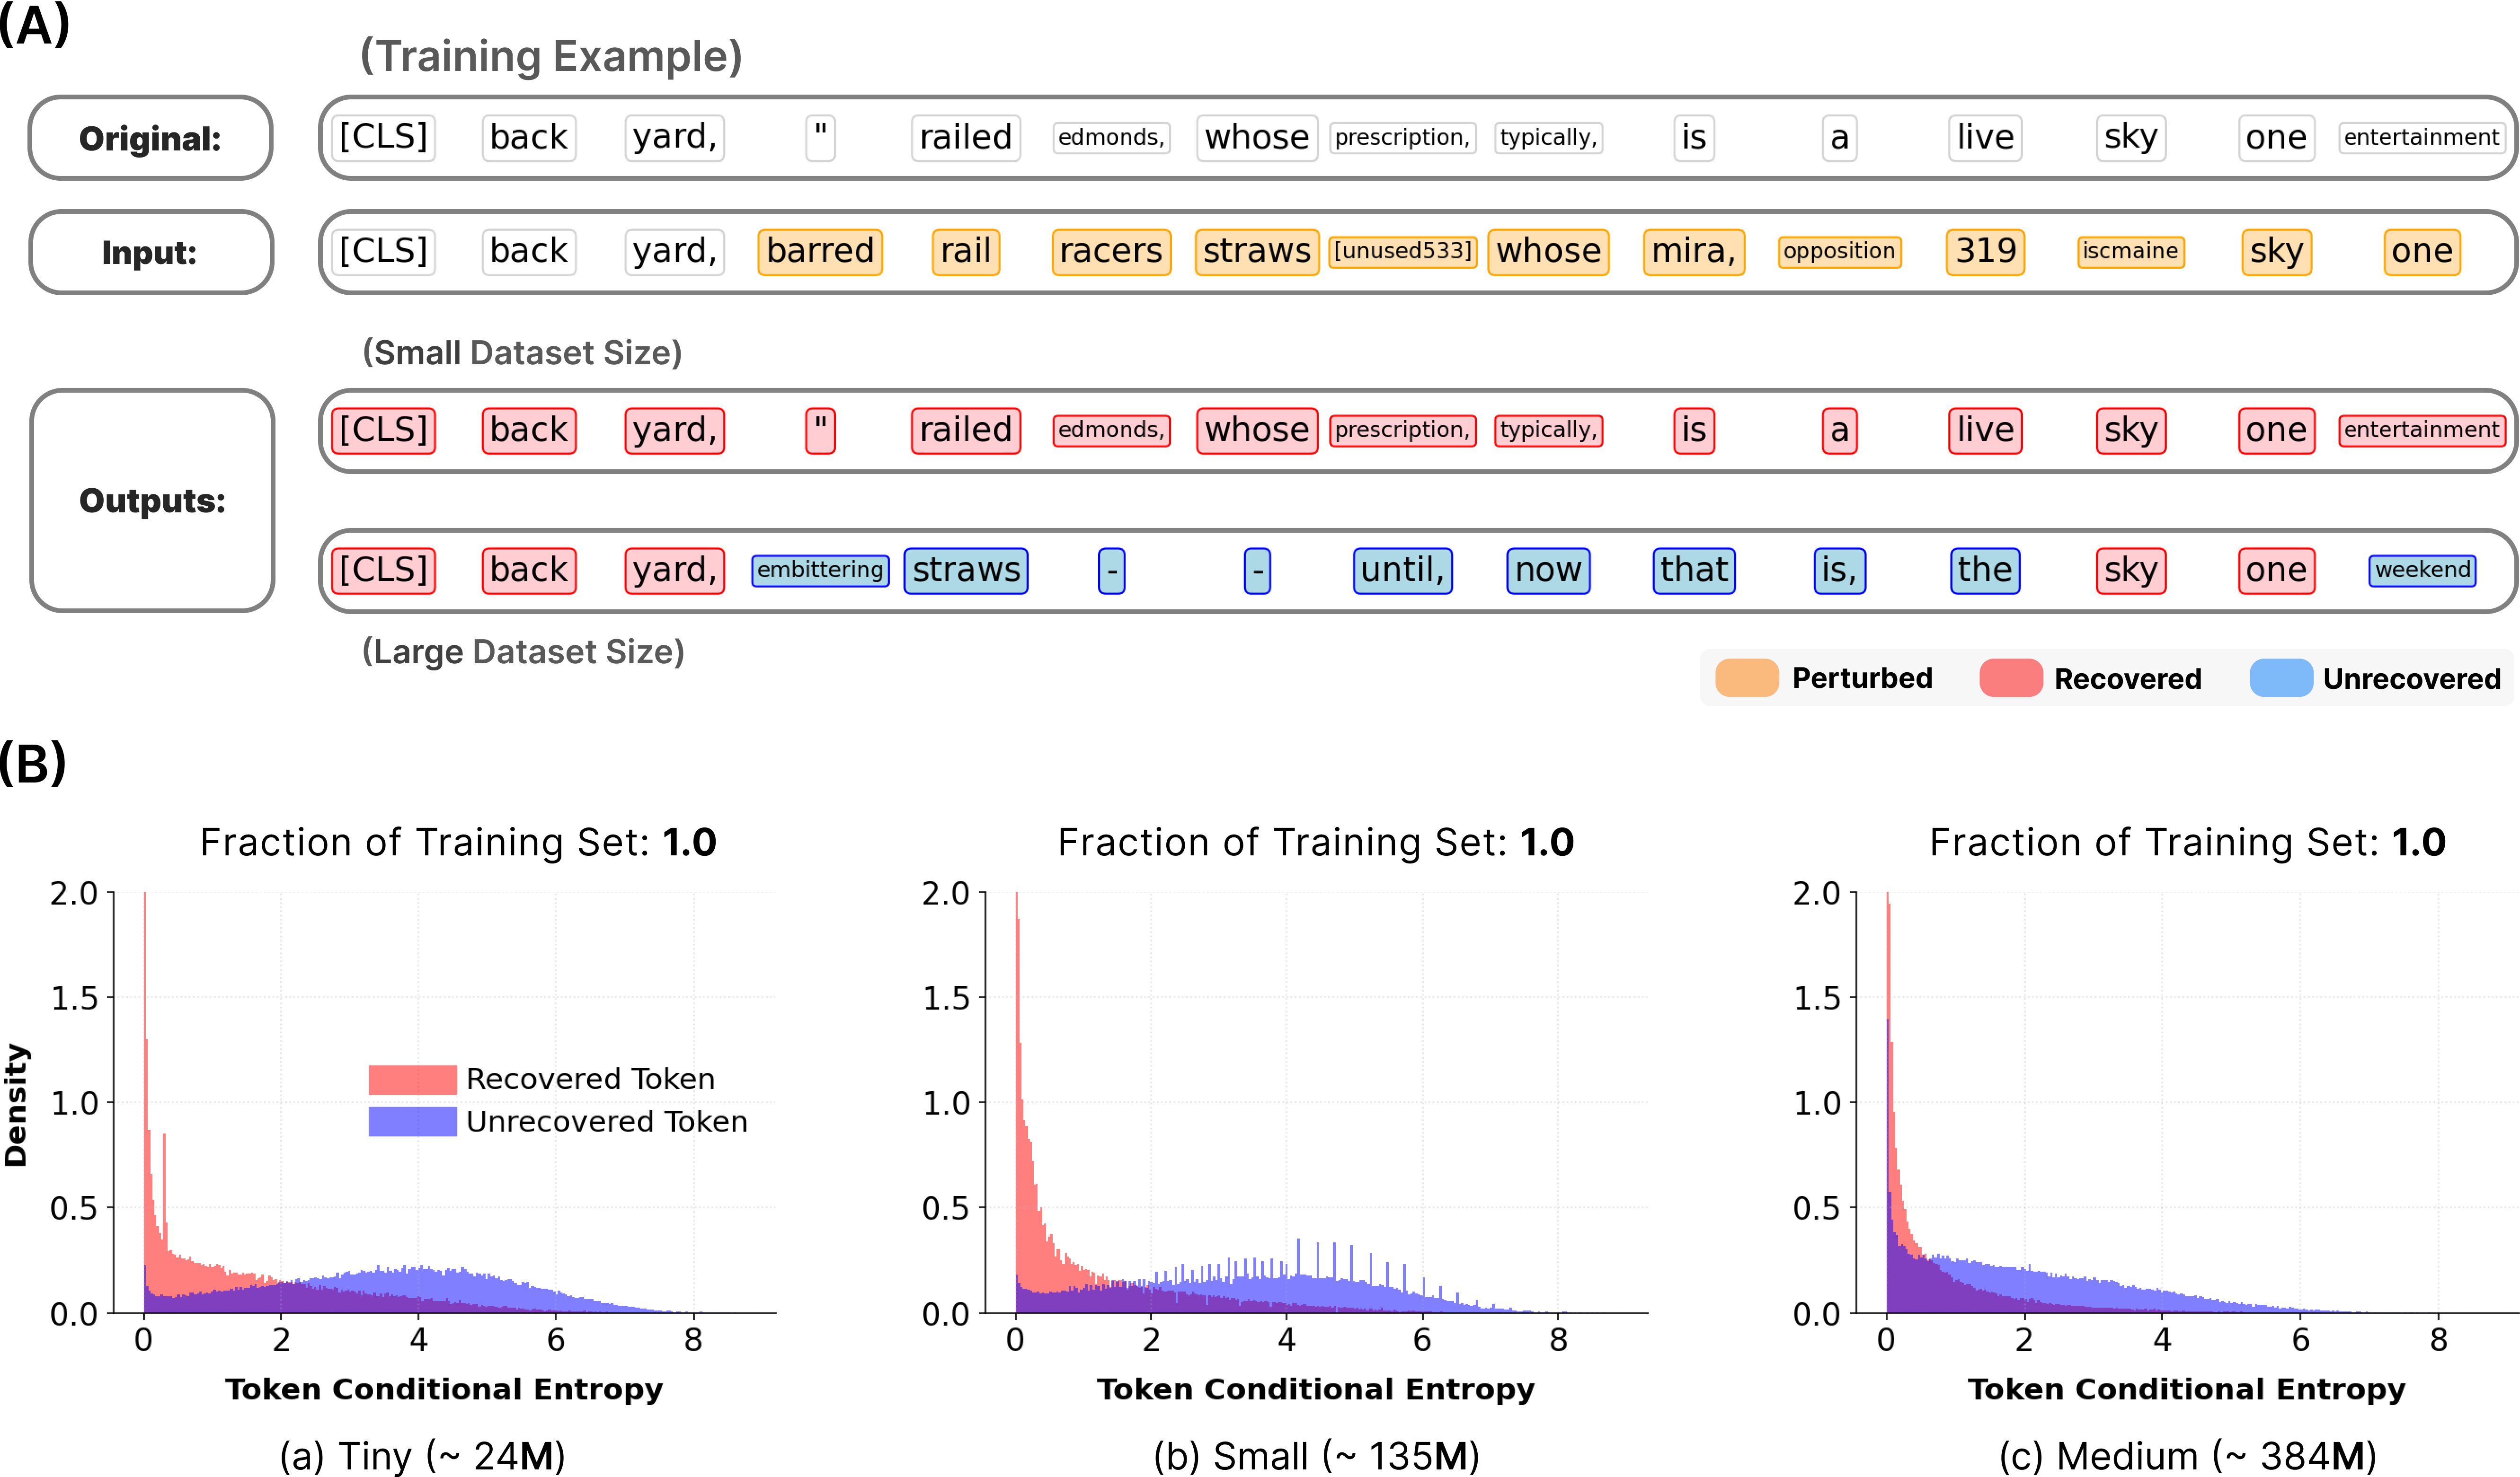Click the 'prescription,' token in the Original row
This screenshot has width=2520, height=1477.
(1403, 137)
